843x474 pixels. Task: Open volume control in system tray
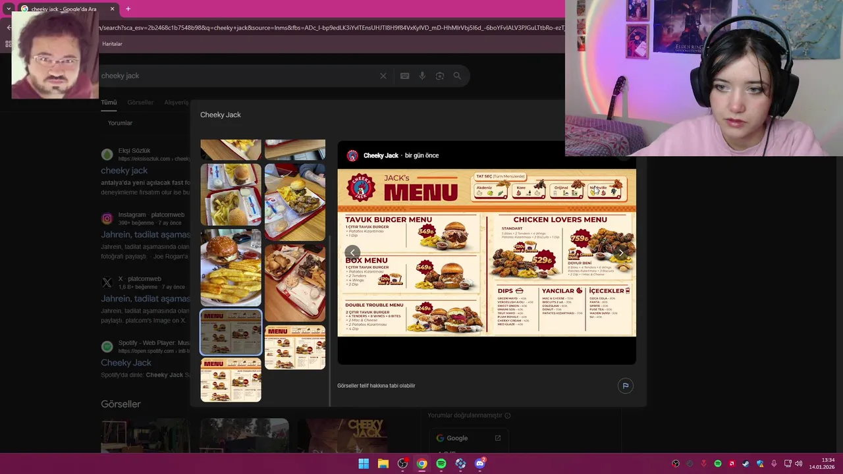click(798, 463)
